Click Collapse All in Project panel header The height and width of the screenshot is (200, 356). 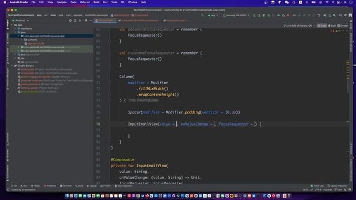(80, 21)
